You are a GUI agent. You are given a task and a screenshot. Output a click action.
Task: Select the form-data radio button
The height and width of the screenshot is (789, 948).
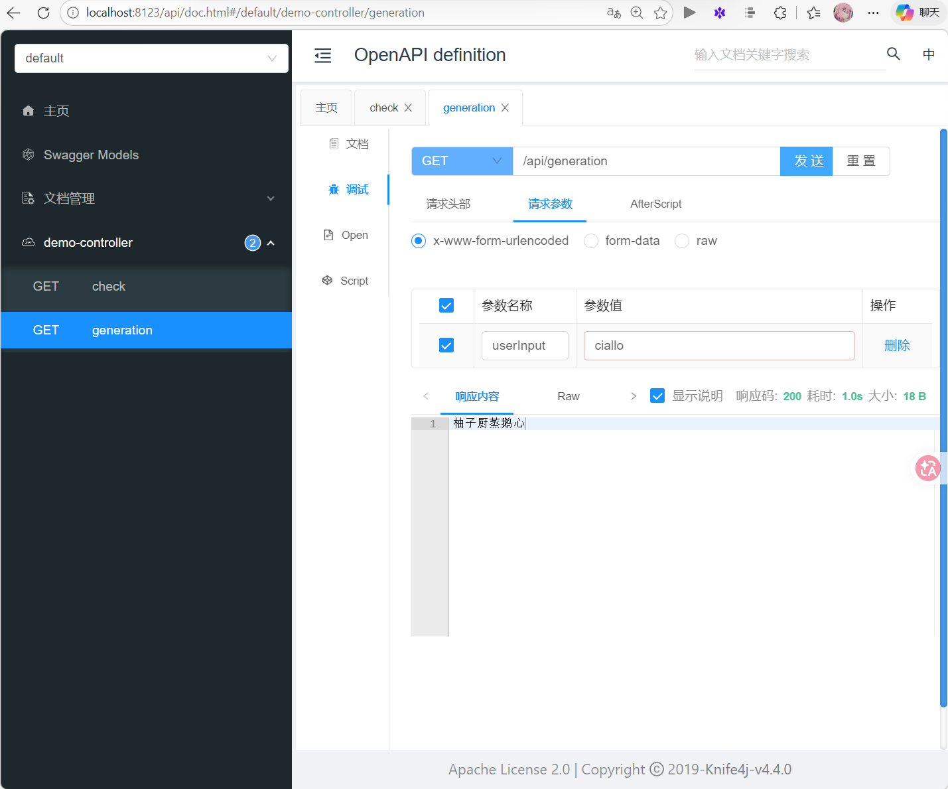point(591,241)
